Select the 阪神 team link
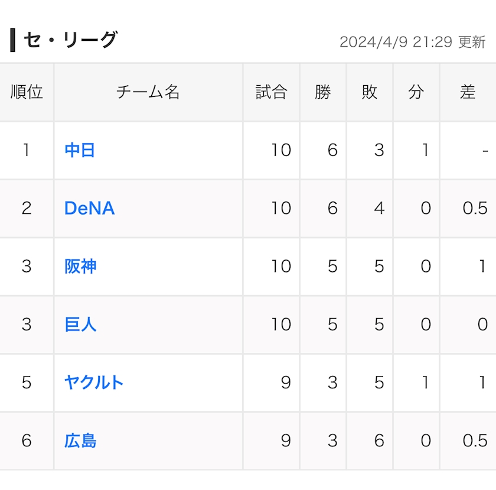Screen dimensions: 496x490 click(80, 266)
